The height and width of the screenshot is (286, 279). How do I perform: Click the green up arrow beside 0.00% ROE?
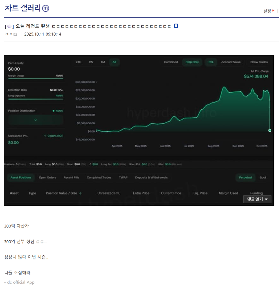(x=45, y=136)
